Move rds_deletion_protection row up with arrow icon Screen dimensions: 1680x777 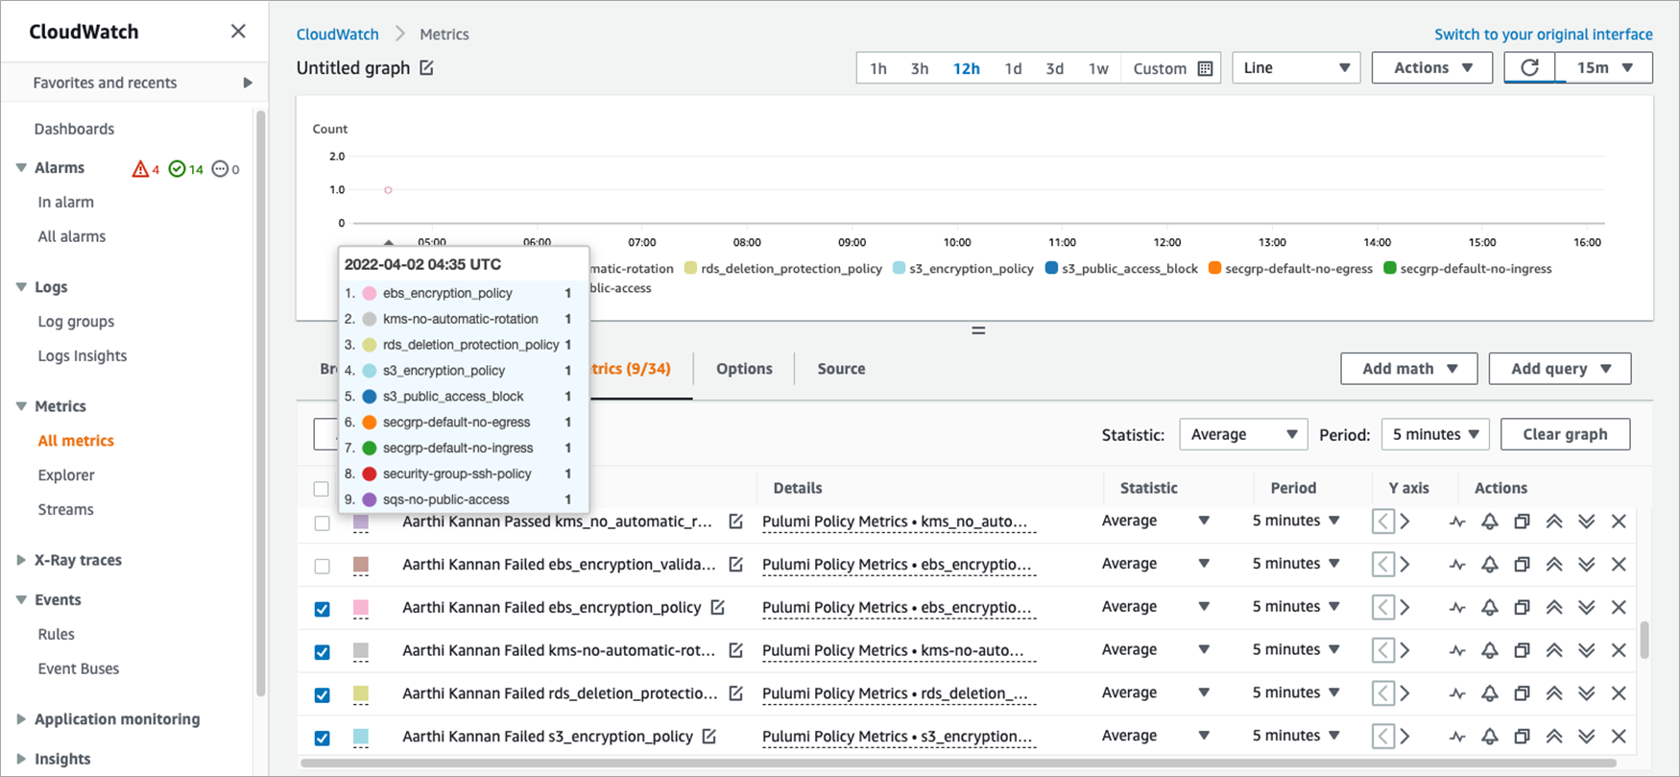[x=1554, y=693]
